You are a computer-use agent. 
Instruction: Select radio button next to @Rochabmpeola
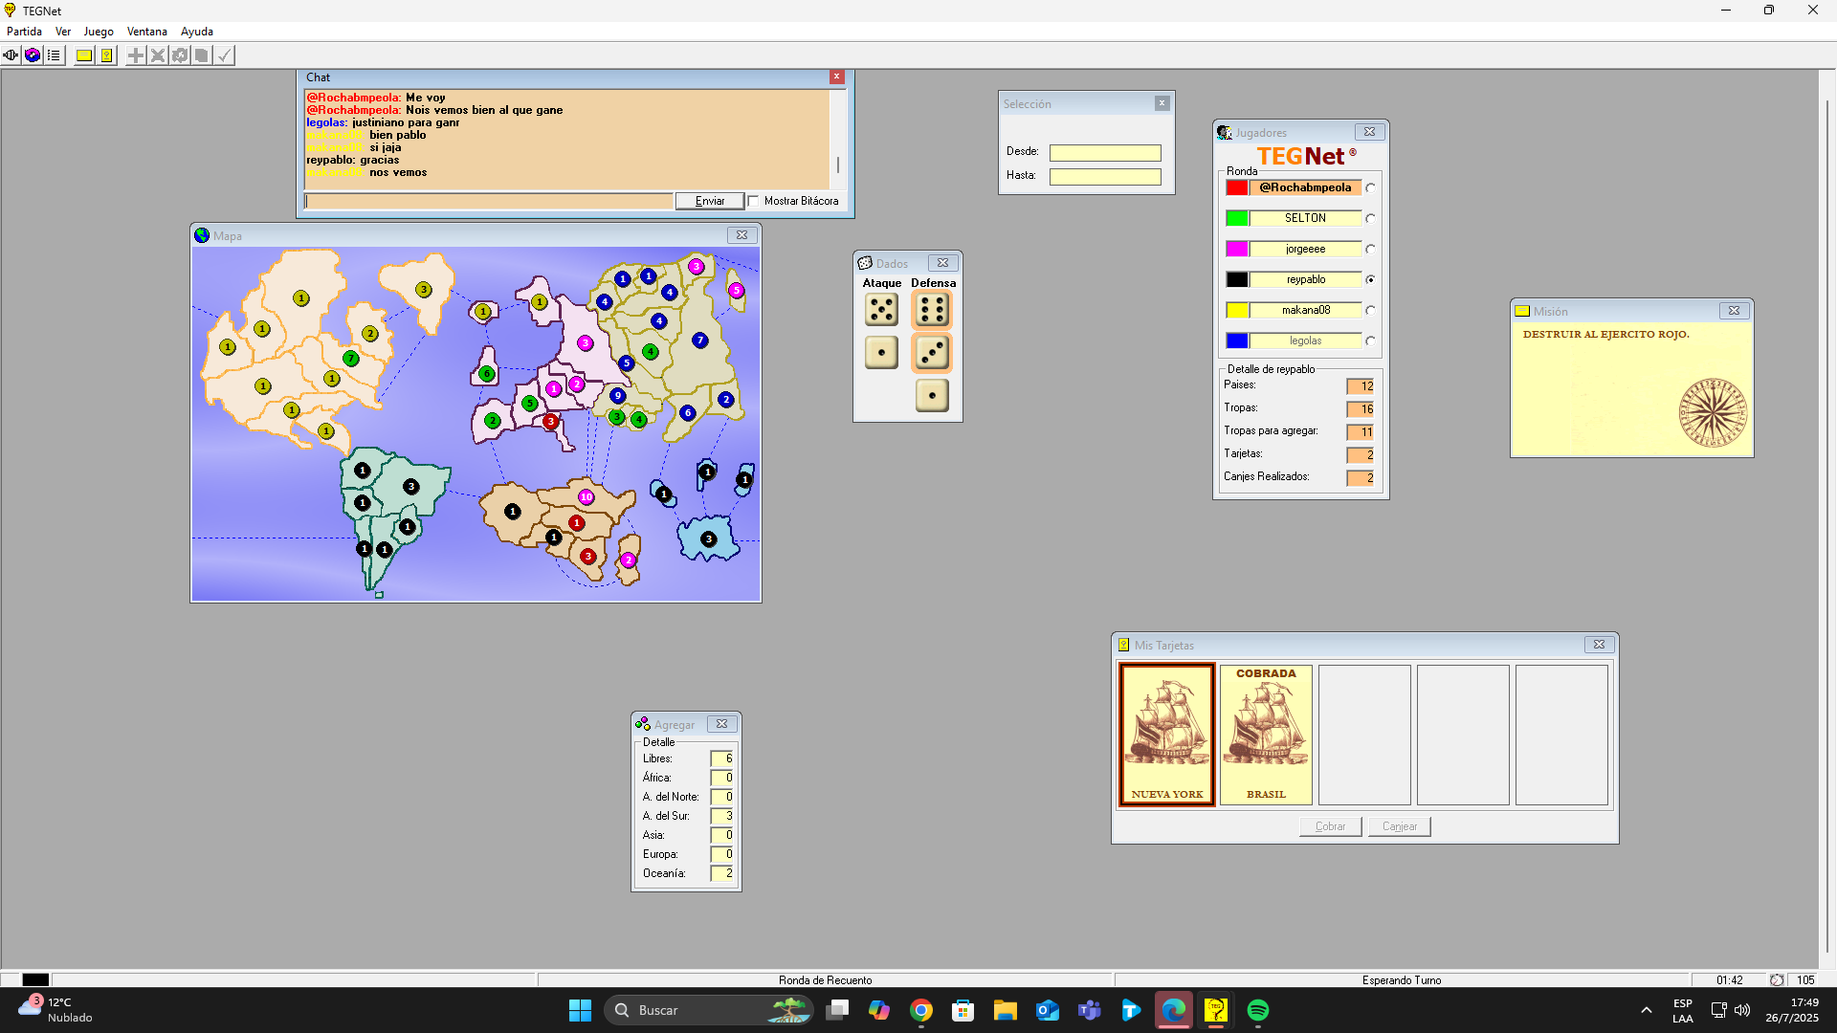[x=1371, y=188]
